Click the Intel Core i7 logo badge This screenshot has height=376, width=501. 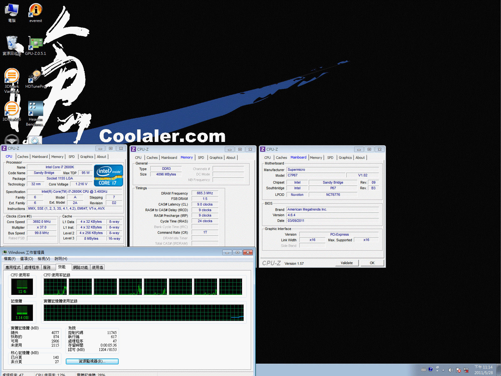pyautogui.click(x=108, y=175)
